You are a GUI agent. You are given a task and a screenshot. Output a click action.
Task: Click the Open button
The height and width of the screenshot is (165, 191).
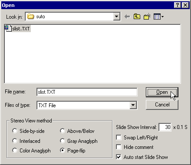click(x=162, y=92)
